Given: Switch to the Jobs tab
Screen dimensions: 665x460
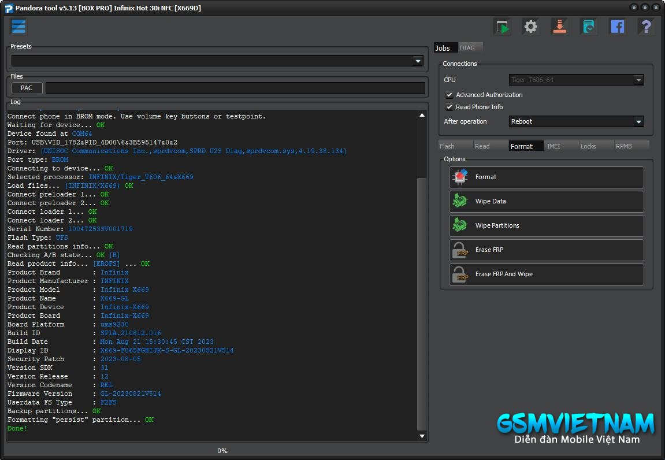Looking at the screenshot, I should point(445,48).
